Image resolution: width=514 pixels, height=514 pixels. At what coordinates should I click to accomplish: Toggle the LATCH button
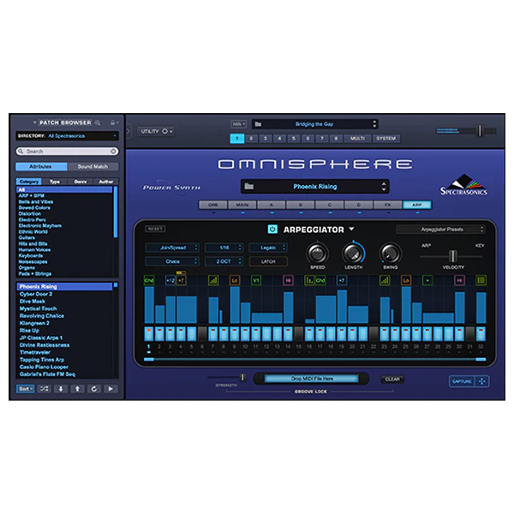click(268, 261)
